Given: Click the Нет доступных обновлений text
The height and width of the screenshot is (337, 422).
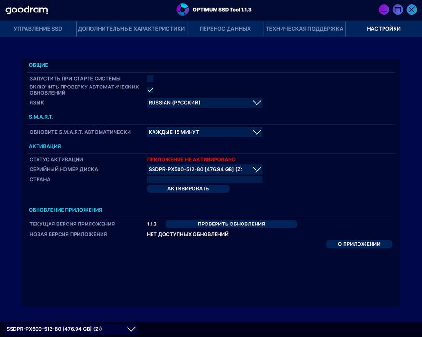Looking at the screenshot, I should click(x=188, y=234).
